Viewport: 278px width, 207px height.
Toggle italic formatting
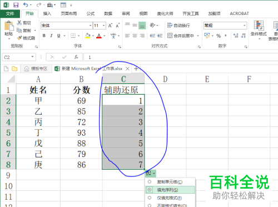tap(51, 36)
